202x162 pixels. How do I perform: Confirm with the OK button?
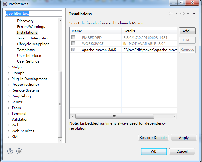click(154, 152)
